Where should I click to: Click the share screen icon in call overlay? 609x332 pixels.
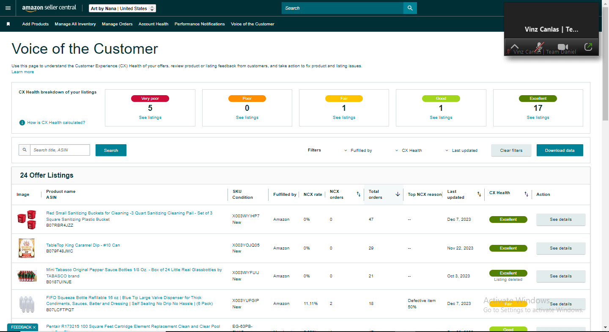pyautogui.click(x=588, y=47)
